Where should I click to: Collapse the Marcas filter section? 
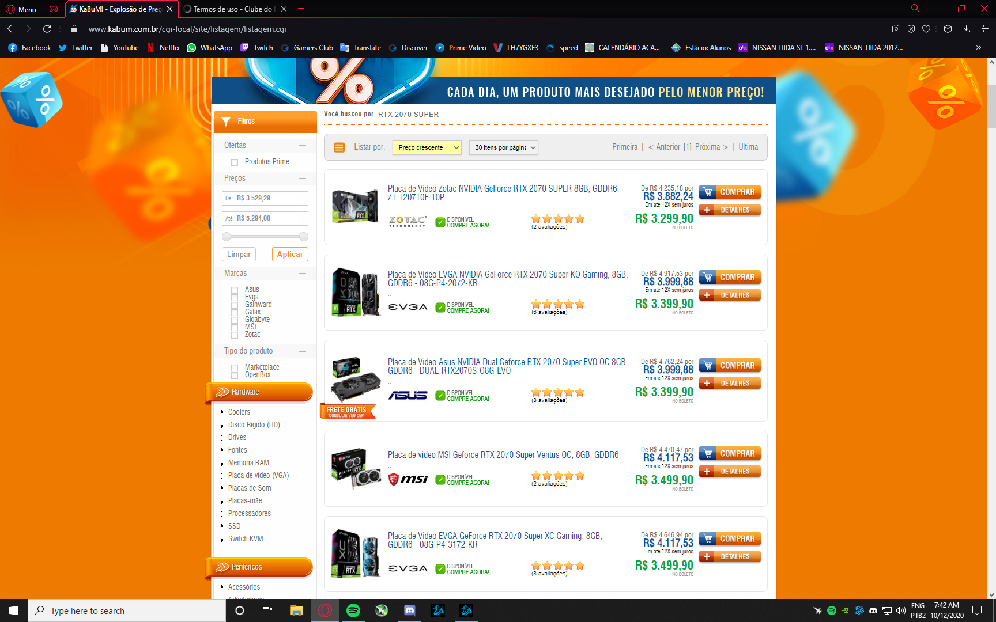303,274
